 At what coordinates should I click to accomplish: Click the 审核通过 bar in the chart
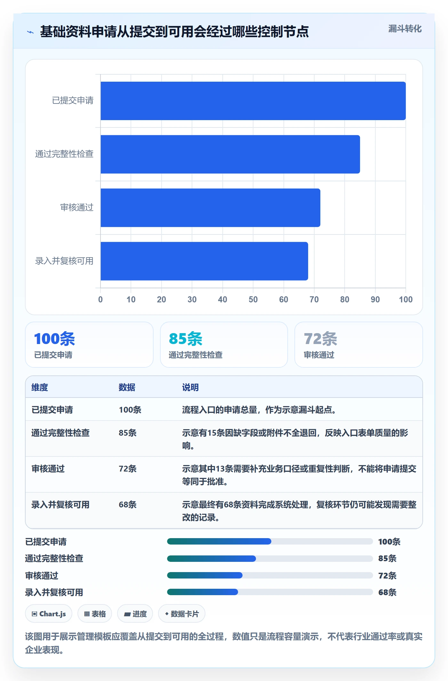(x=211, y=208)
